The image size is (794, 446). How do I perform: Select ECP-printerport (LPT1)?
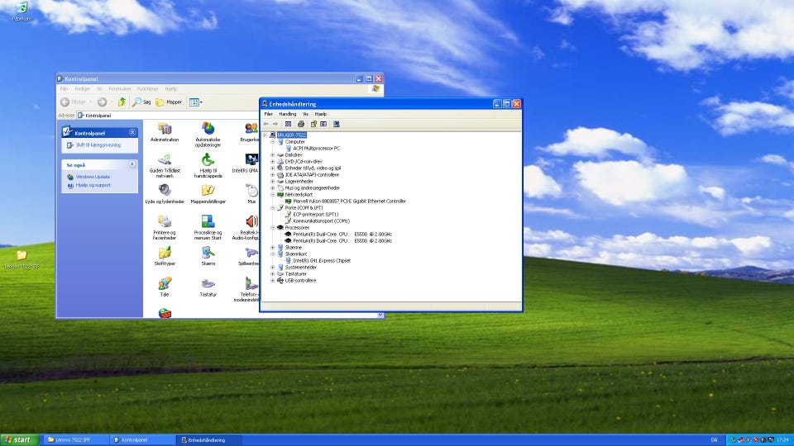315,215
